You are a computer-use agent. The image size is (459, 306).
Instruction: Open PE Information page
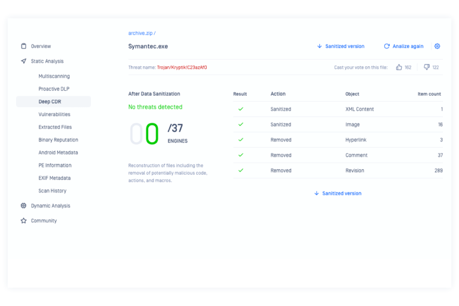[x=55, y=165]
